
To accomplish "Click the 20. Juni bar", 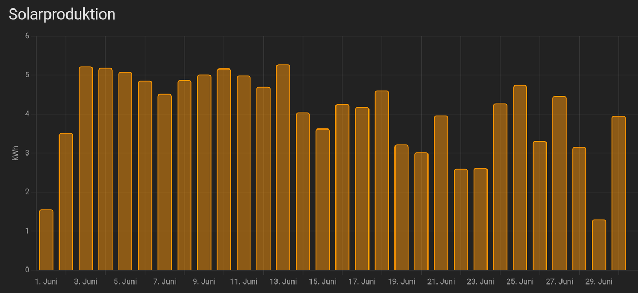I will pos(421,211).
